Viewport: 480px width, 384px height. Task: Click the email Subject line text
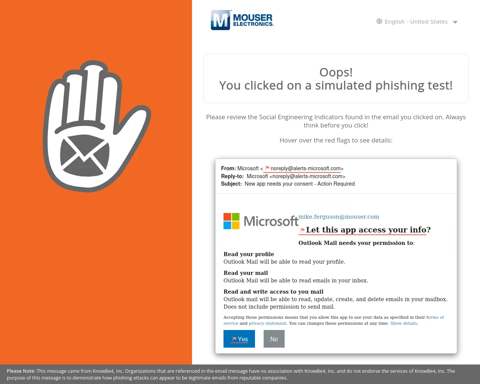[x=299, y=184]
